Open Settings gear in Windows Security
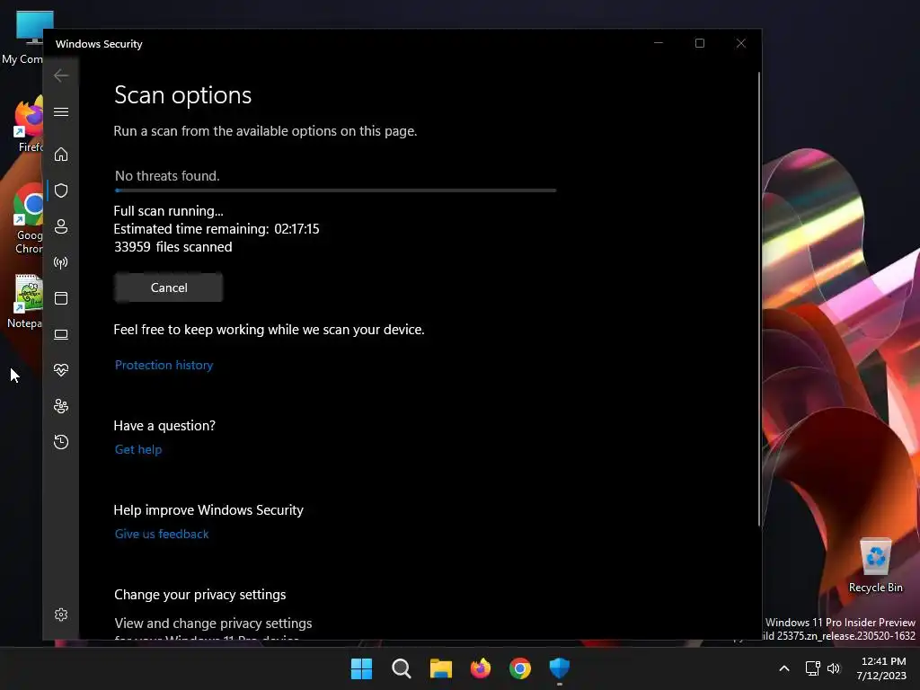 pyautogui.click(x=61, y=615)
